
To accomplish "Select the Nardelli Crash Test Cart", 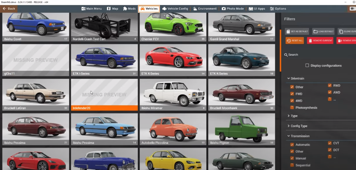I will click(x=105, y=27).
